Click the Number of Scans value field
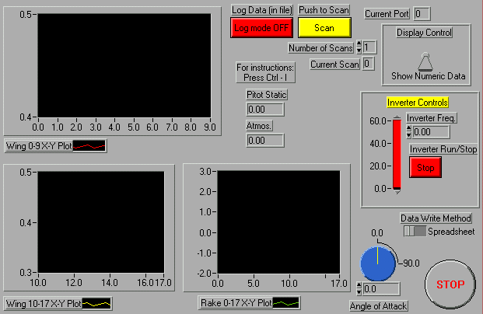Viewport: 483px width, 314px height. (x=369, y=47)
